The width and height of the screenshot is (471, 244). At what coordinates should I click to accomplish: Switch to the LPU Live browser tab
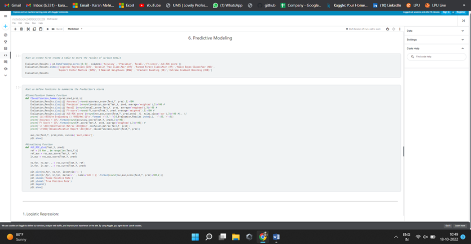point(436,5)
